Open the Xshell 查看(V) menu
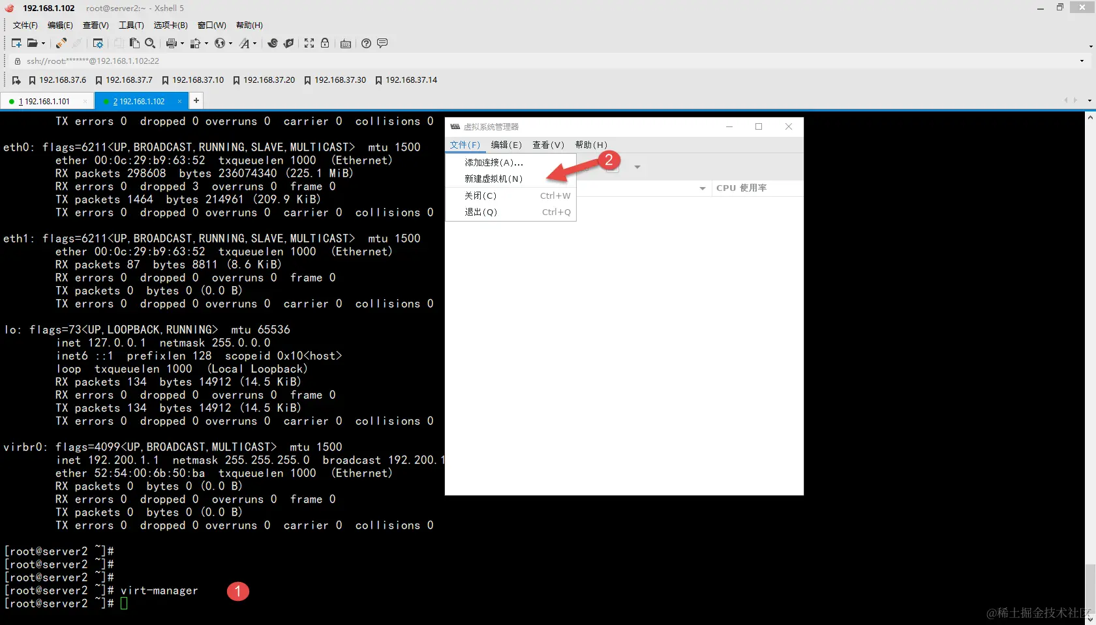This screenshot has height=625, width=1096. click(95, 25)
